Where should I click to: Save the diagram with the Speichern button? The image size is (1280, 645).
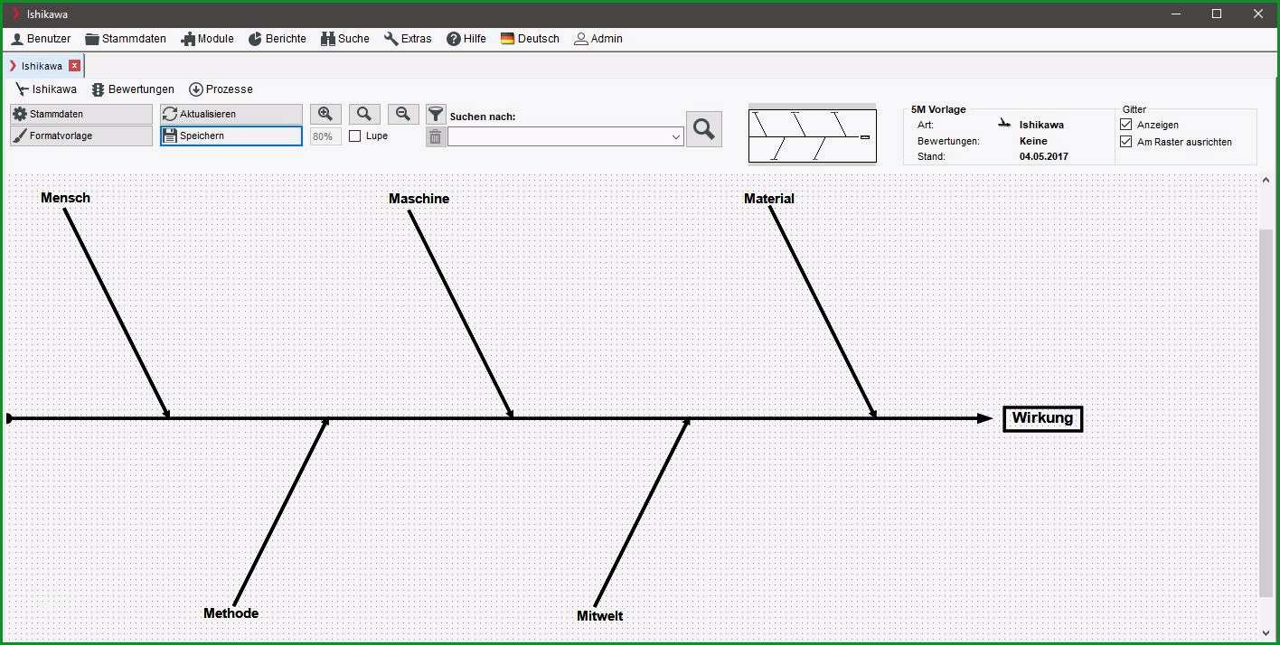tap(231, 136)
